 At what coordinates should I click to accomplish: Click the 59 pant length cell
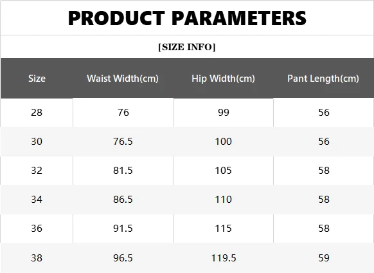[x=324, y=258]
